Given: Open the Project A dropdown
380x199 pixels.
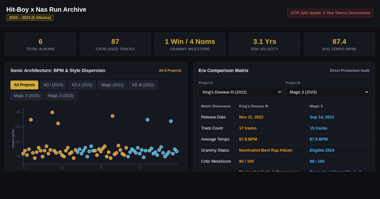Looking at the screenshot, I should tap(240, 92).
